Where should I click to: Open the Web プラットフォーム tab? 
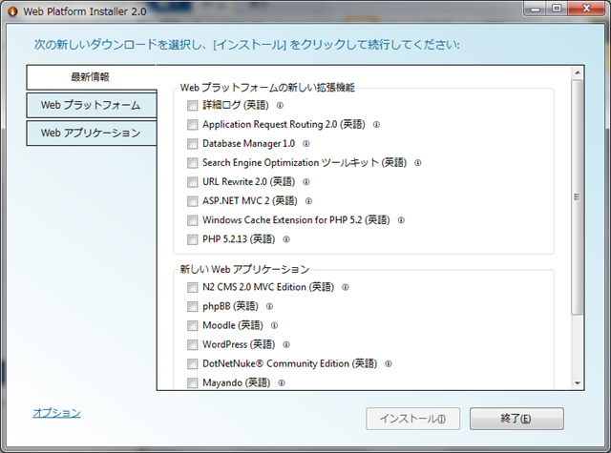(x=92, y=105)
